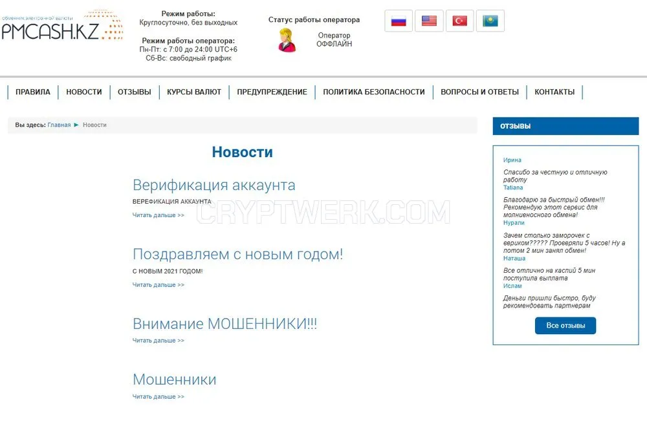Go to Главная breadcrumb link
The width and height of the screenshot is (647, 424).
point(59,125)
